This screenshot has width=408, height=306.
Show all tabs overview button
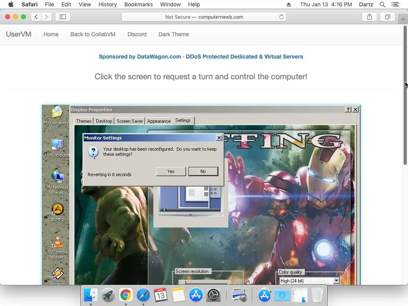(x=387, y=17)
